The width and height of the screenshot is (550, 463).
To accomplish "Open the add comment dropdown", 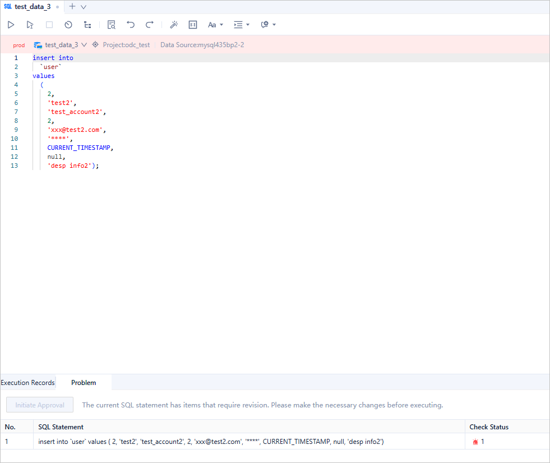I will click(268, 25).
